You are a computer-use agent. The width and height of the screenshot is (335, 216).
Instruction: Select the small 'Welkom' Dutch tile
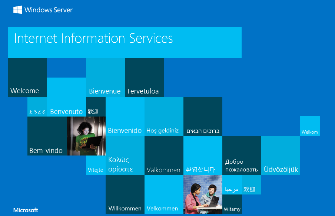click(310, 126)
